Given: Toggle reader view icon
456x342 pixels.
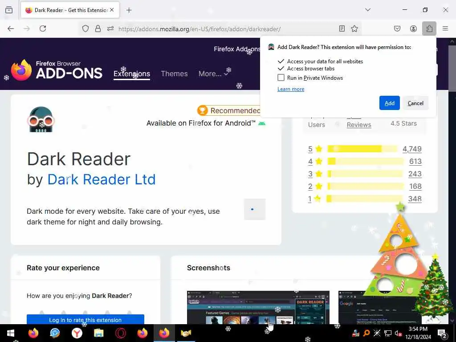Looking at the screenshot, I should pos(342,28).
